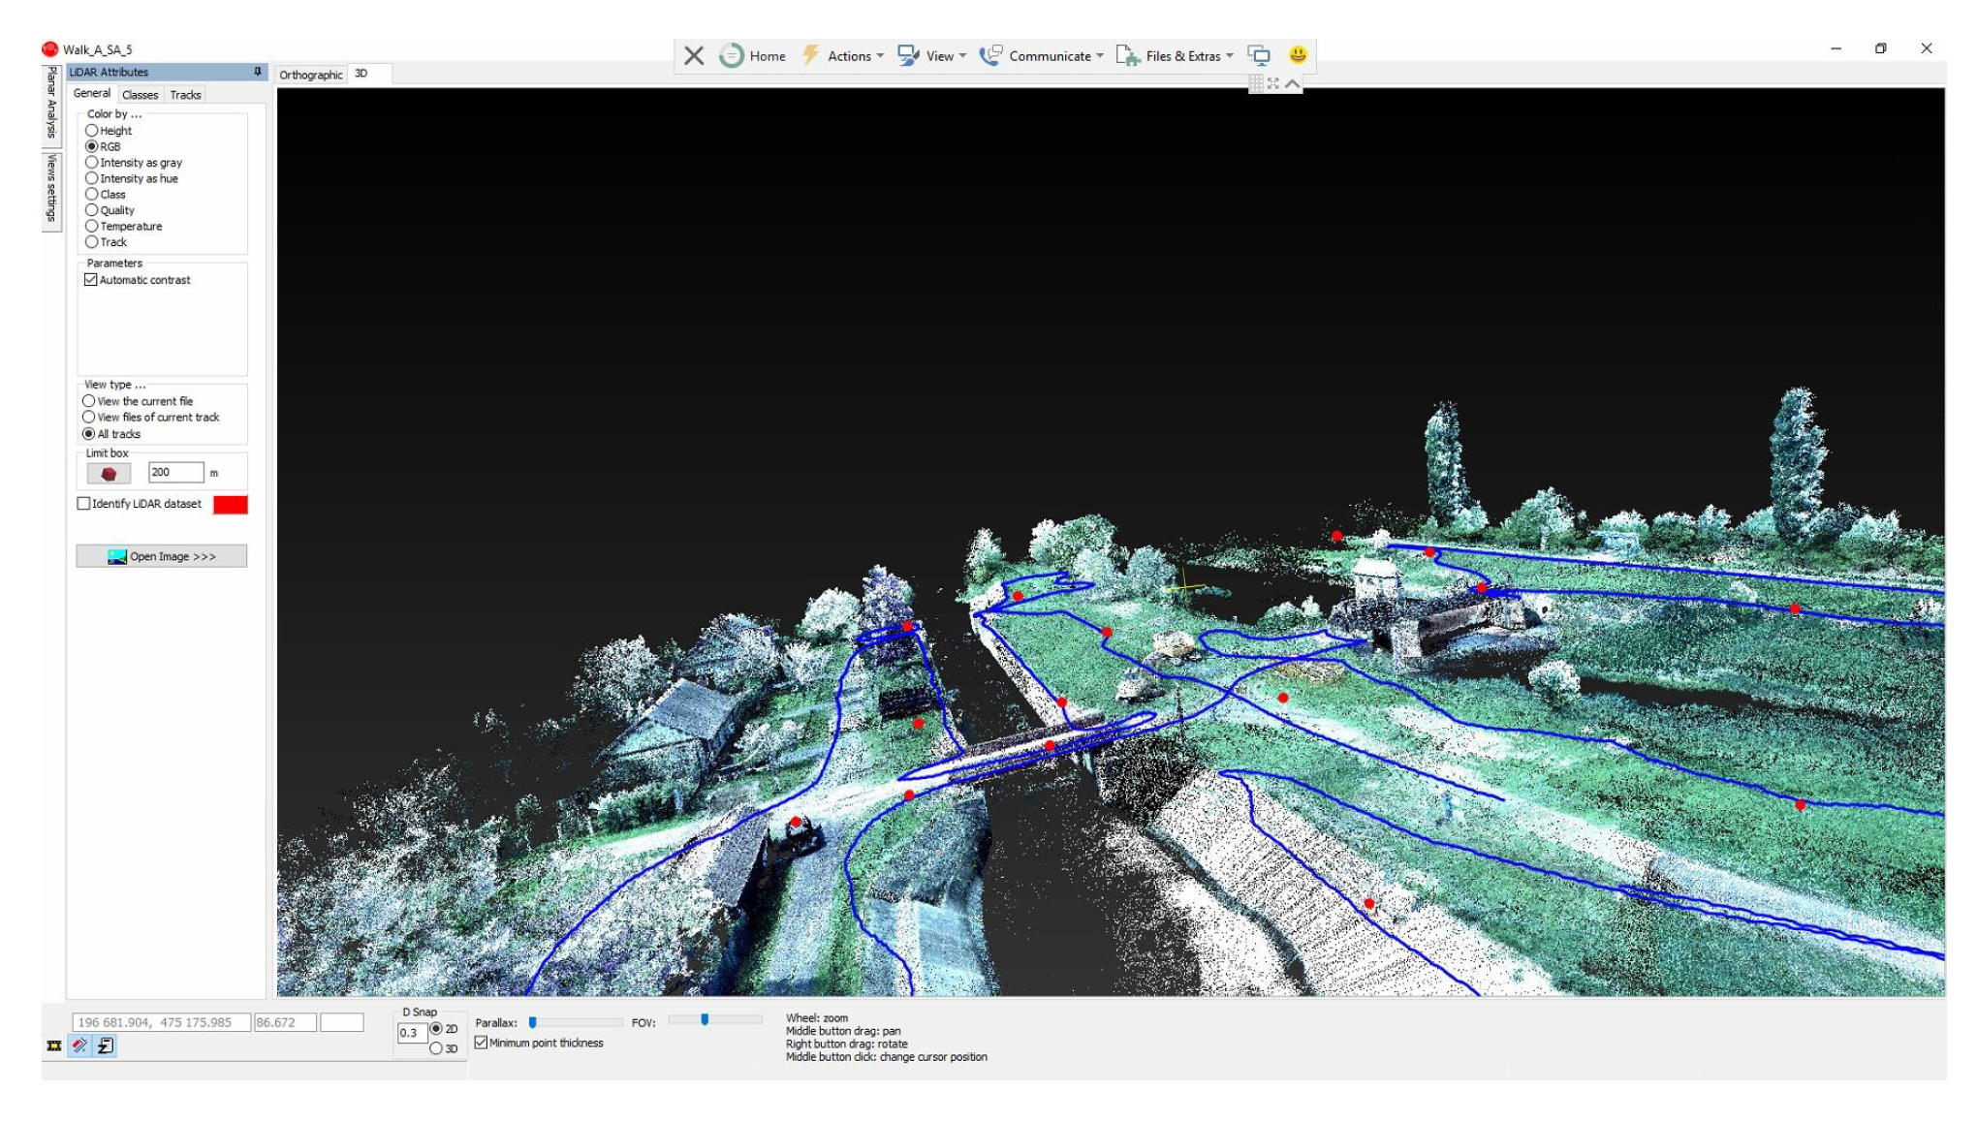Screen dimensions: 1977x1122
Task: Switch to the Classes tab
Action: point(140,95)
